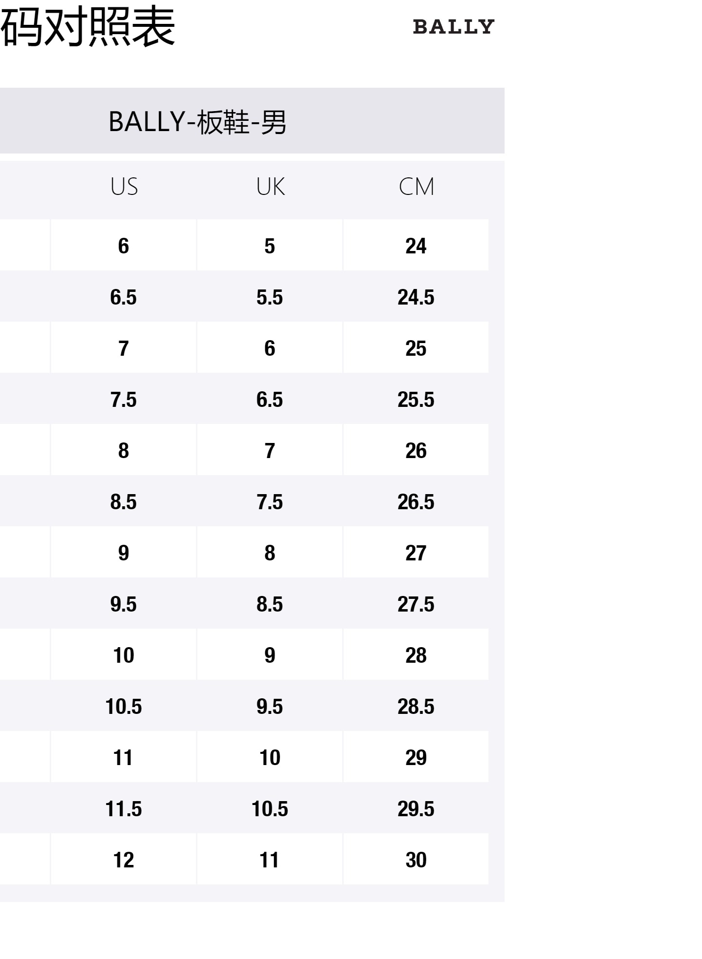This screenshot has height=959, width=702.
Task: Click the US column header
Action: tap(124, 187)
